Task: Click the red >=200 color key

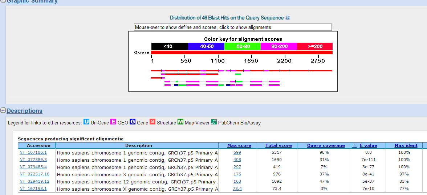Action: click(x=314, y=46)
